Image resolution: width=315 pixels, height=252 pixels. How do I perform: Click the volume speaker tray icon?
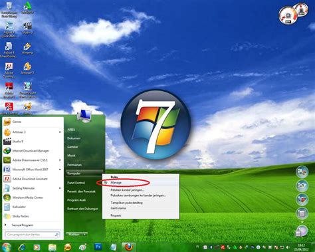(288, 247)
